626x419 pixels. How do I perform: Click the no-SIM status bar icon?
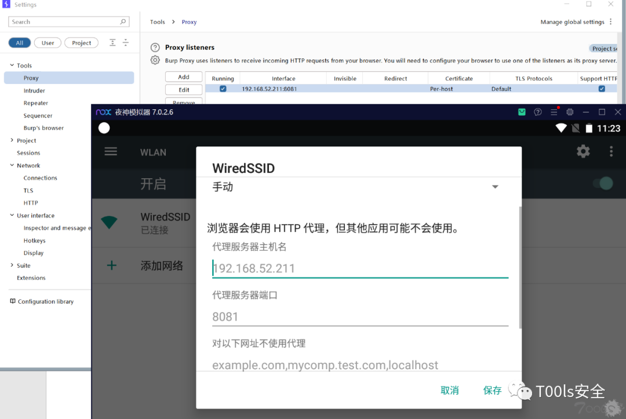point(576,128)
